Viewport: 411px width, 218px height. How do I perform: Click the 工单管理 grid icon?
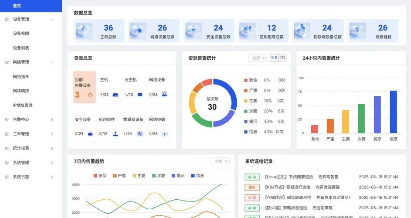7,134
